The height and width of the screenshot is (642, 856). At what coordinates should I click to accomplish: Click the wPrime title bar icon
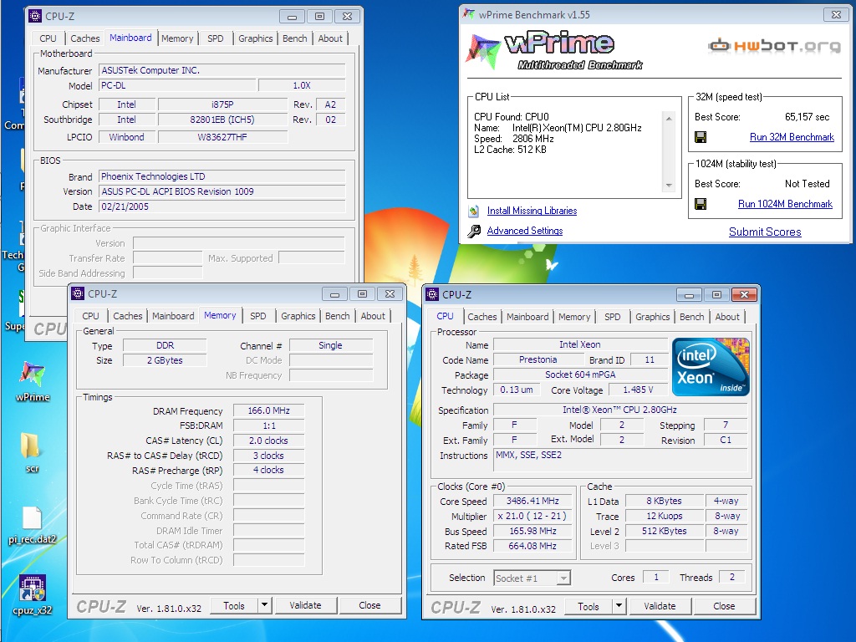pos(468,14)
